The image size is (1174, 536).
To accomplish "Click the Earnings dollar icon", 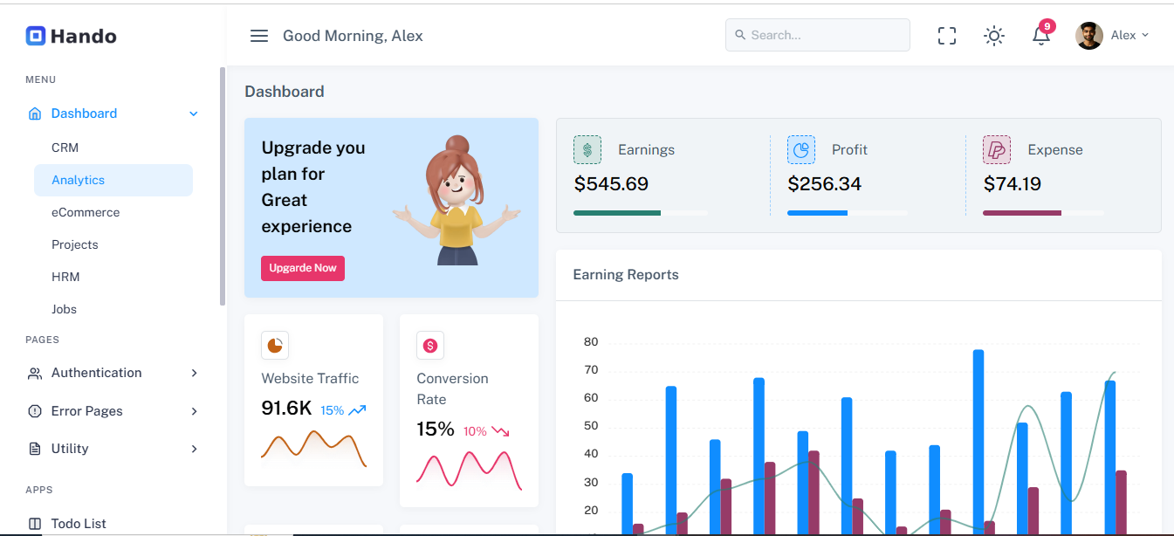I will 587,150.
